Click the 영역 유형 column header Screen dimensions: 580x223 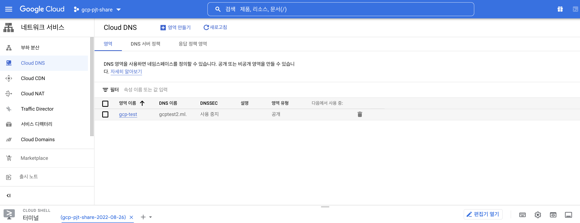click(280, 103)
